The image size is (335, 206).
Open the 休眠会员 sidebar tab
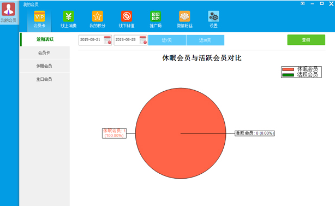coord(45,66)
